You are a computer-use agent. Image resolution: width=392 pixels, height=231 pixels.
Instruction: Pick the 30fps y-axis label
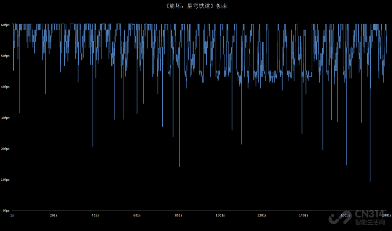pos(5,118)
